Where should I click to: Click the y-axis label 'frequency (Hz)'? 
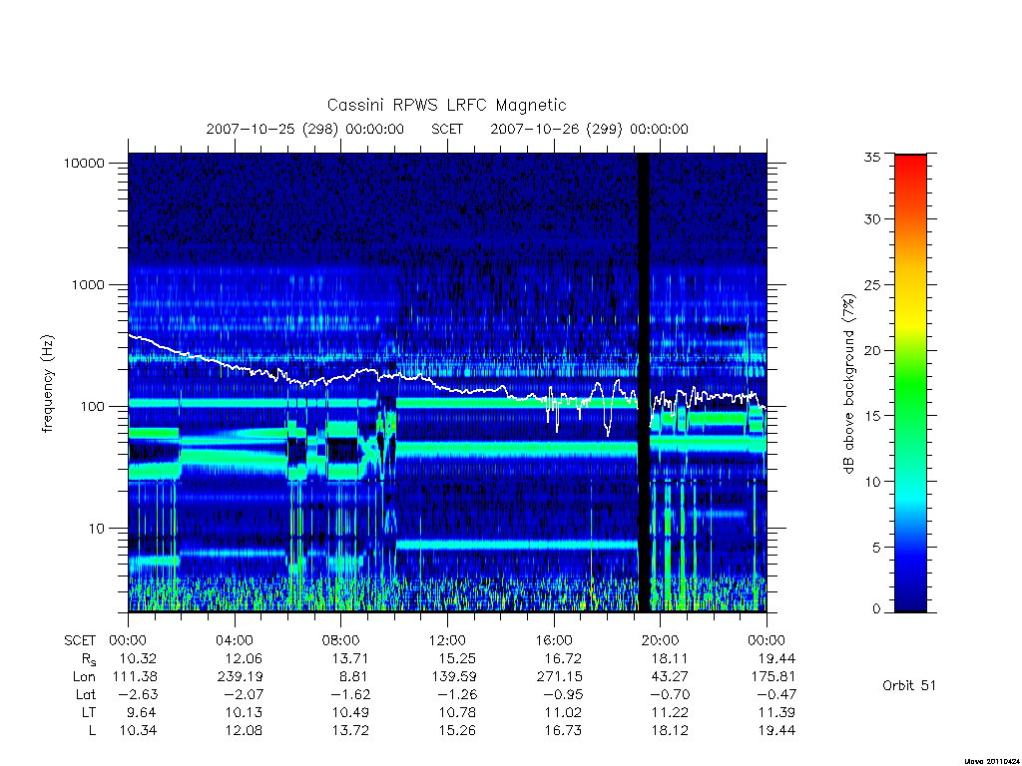[48, 384]
